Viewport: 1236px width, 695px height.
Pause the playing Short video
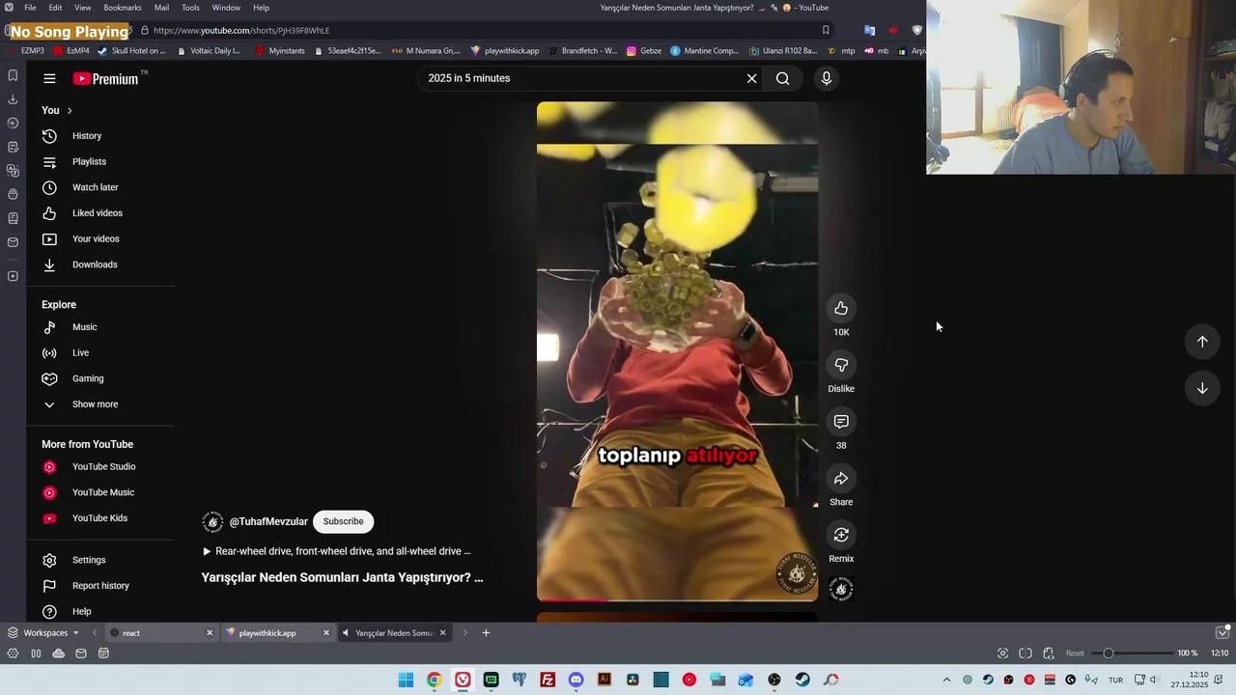677,351
